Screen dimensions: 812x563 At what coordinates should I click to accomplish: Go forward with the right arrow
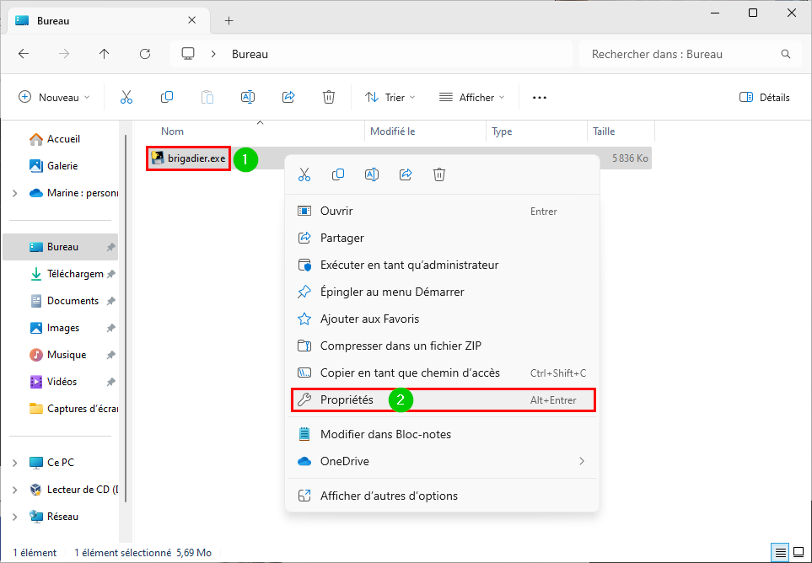[64, 54]
